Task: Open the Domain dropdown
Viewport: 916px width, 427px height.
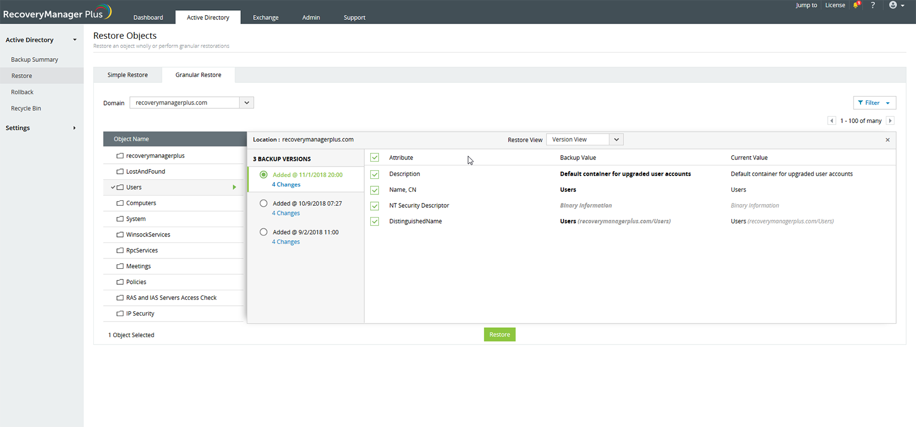Action: click(x=246, y=102)
